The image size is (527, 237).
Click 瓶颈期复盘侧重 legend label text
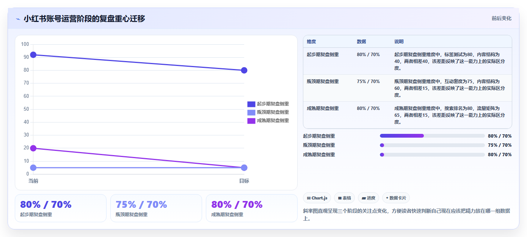tap(273, 112)
